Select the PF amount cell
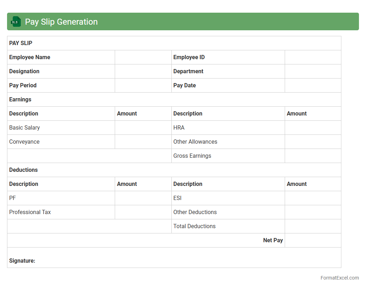 pos(143,198)
